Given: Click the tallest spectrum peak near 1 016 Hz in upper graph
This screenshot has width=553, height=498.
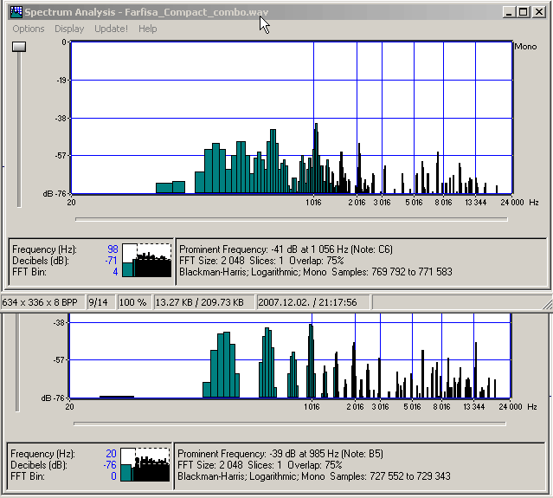Looking at the screenshot, I should click(317, 158).
